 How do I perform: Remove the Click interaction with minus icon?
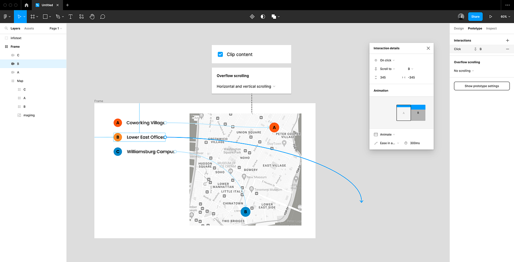[507, 49]
